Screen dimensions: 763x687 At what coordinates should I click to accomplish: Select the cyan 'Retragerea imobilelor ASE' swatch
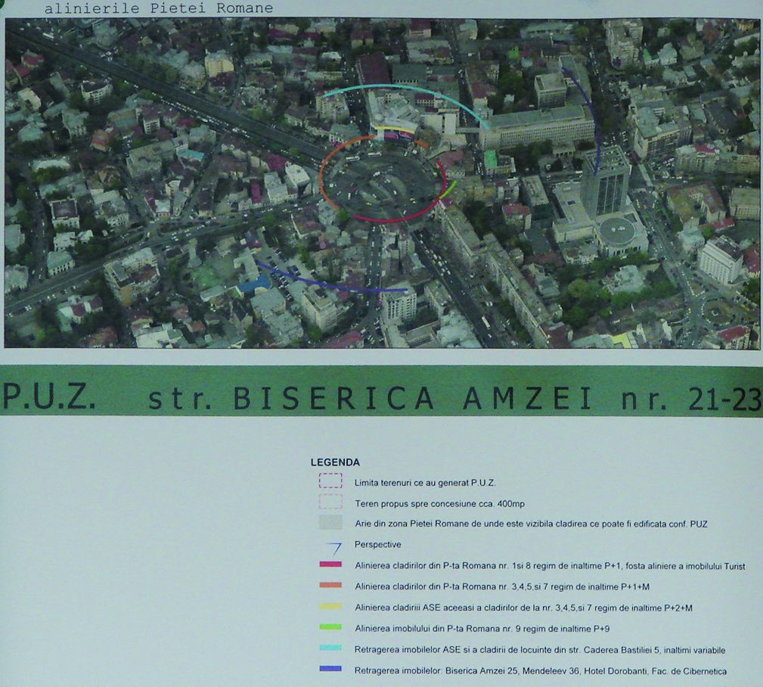click(x=330, y=648)
